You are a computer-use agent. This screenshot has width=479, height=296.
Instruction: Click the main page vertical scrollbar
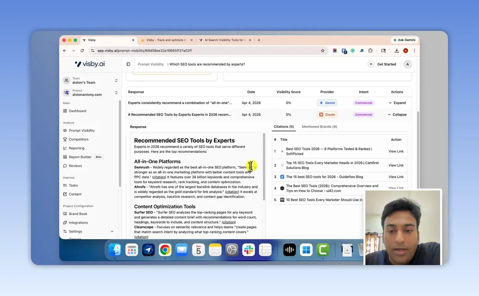[418, 150]
